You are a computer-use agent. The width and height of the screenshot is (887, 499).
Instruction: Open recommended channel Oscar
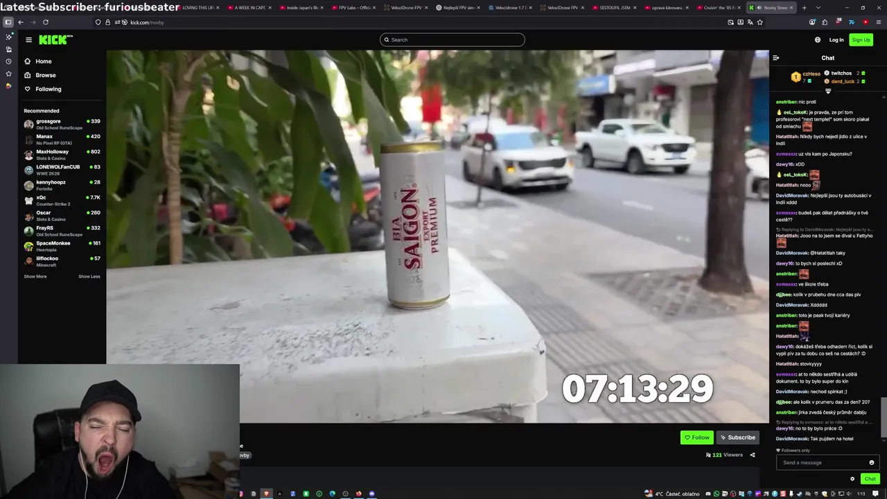point(62,216)
